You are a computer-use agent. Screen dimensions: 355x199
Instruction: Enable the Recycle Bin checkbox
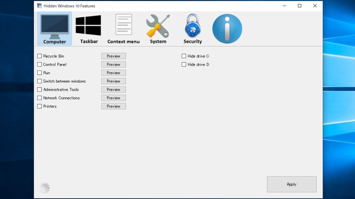point(39,56)
